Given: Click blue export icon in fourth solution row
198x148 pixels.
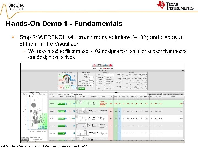Looking at the screenshot, I should click(x=74, y=126).
